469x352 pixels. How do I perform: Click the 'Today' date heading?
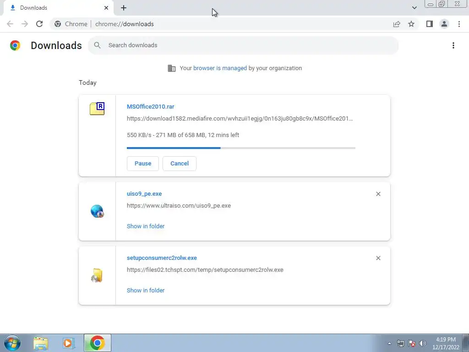87,82
